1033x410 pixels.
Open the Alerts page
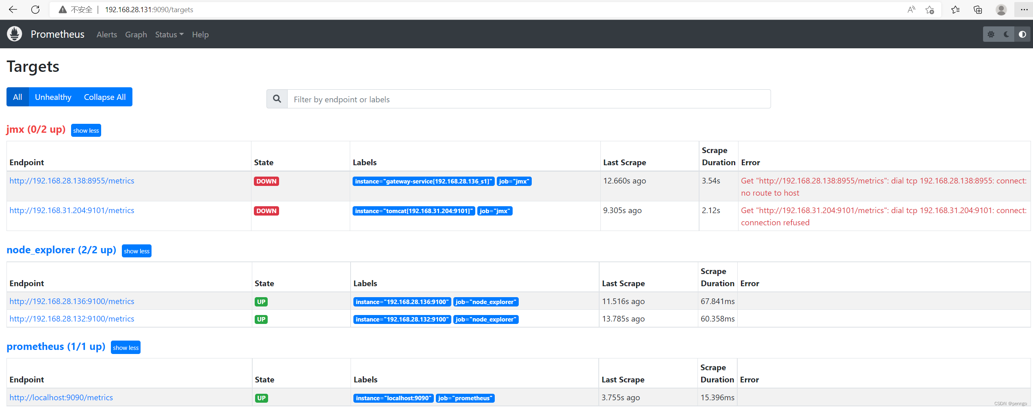[x=107, y=35]
